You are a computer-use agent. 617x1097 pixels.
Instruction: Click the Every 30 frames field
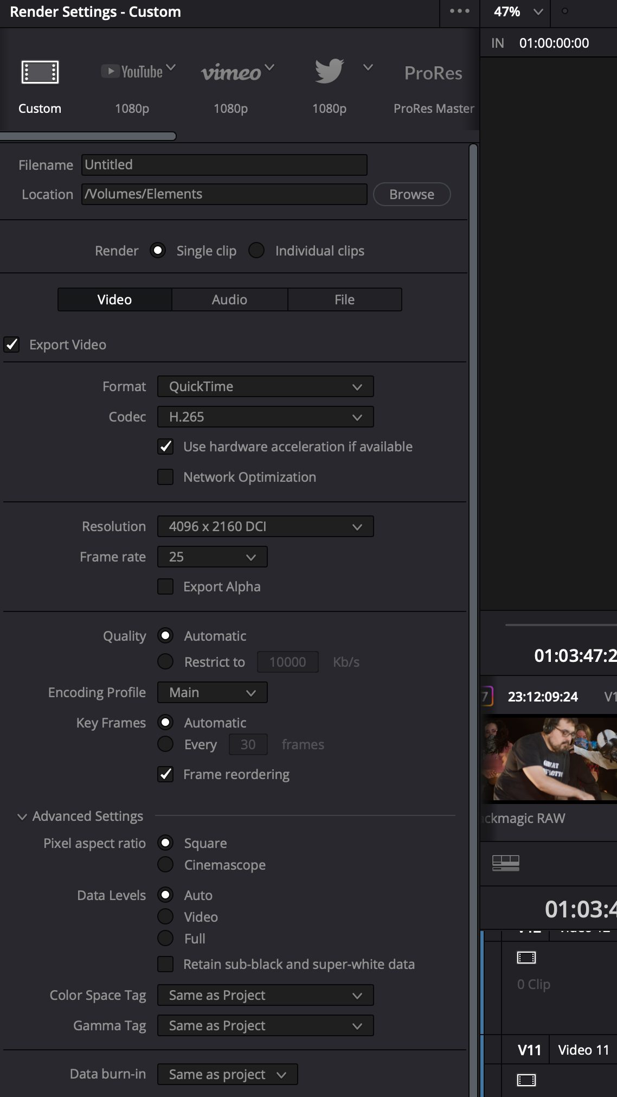248,744
